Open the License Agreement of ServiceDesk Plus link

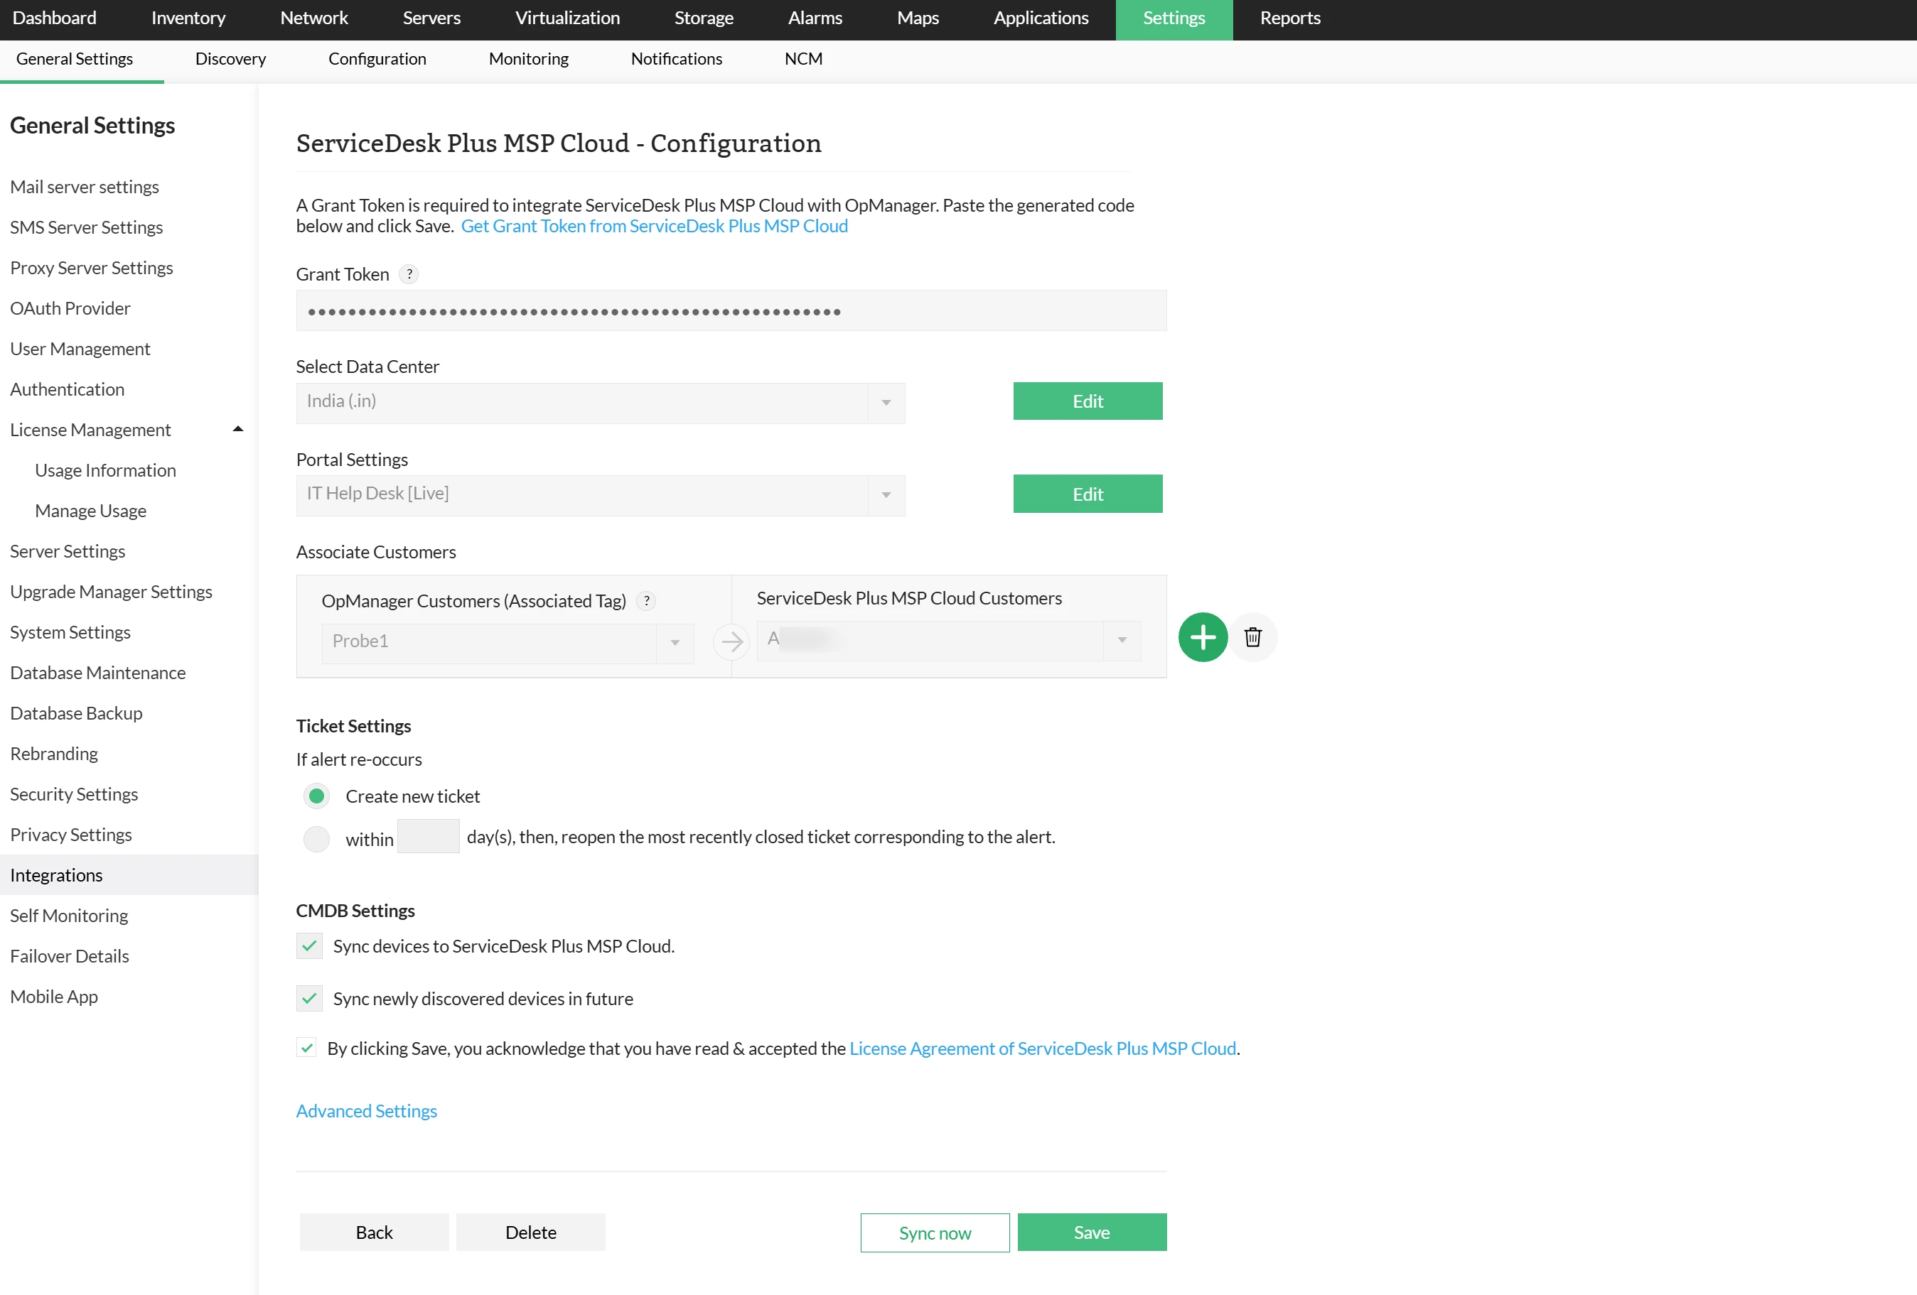click(1043, 1049)
